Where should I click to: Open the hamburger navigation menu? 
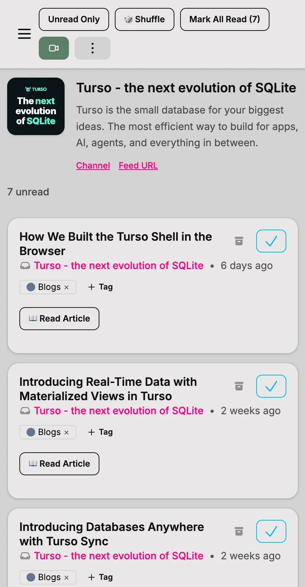[24, 33]
